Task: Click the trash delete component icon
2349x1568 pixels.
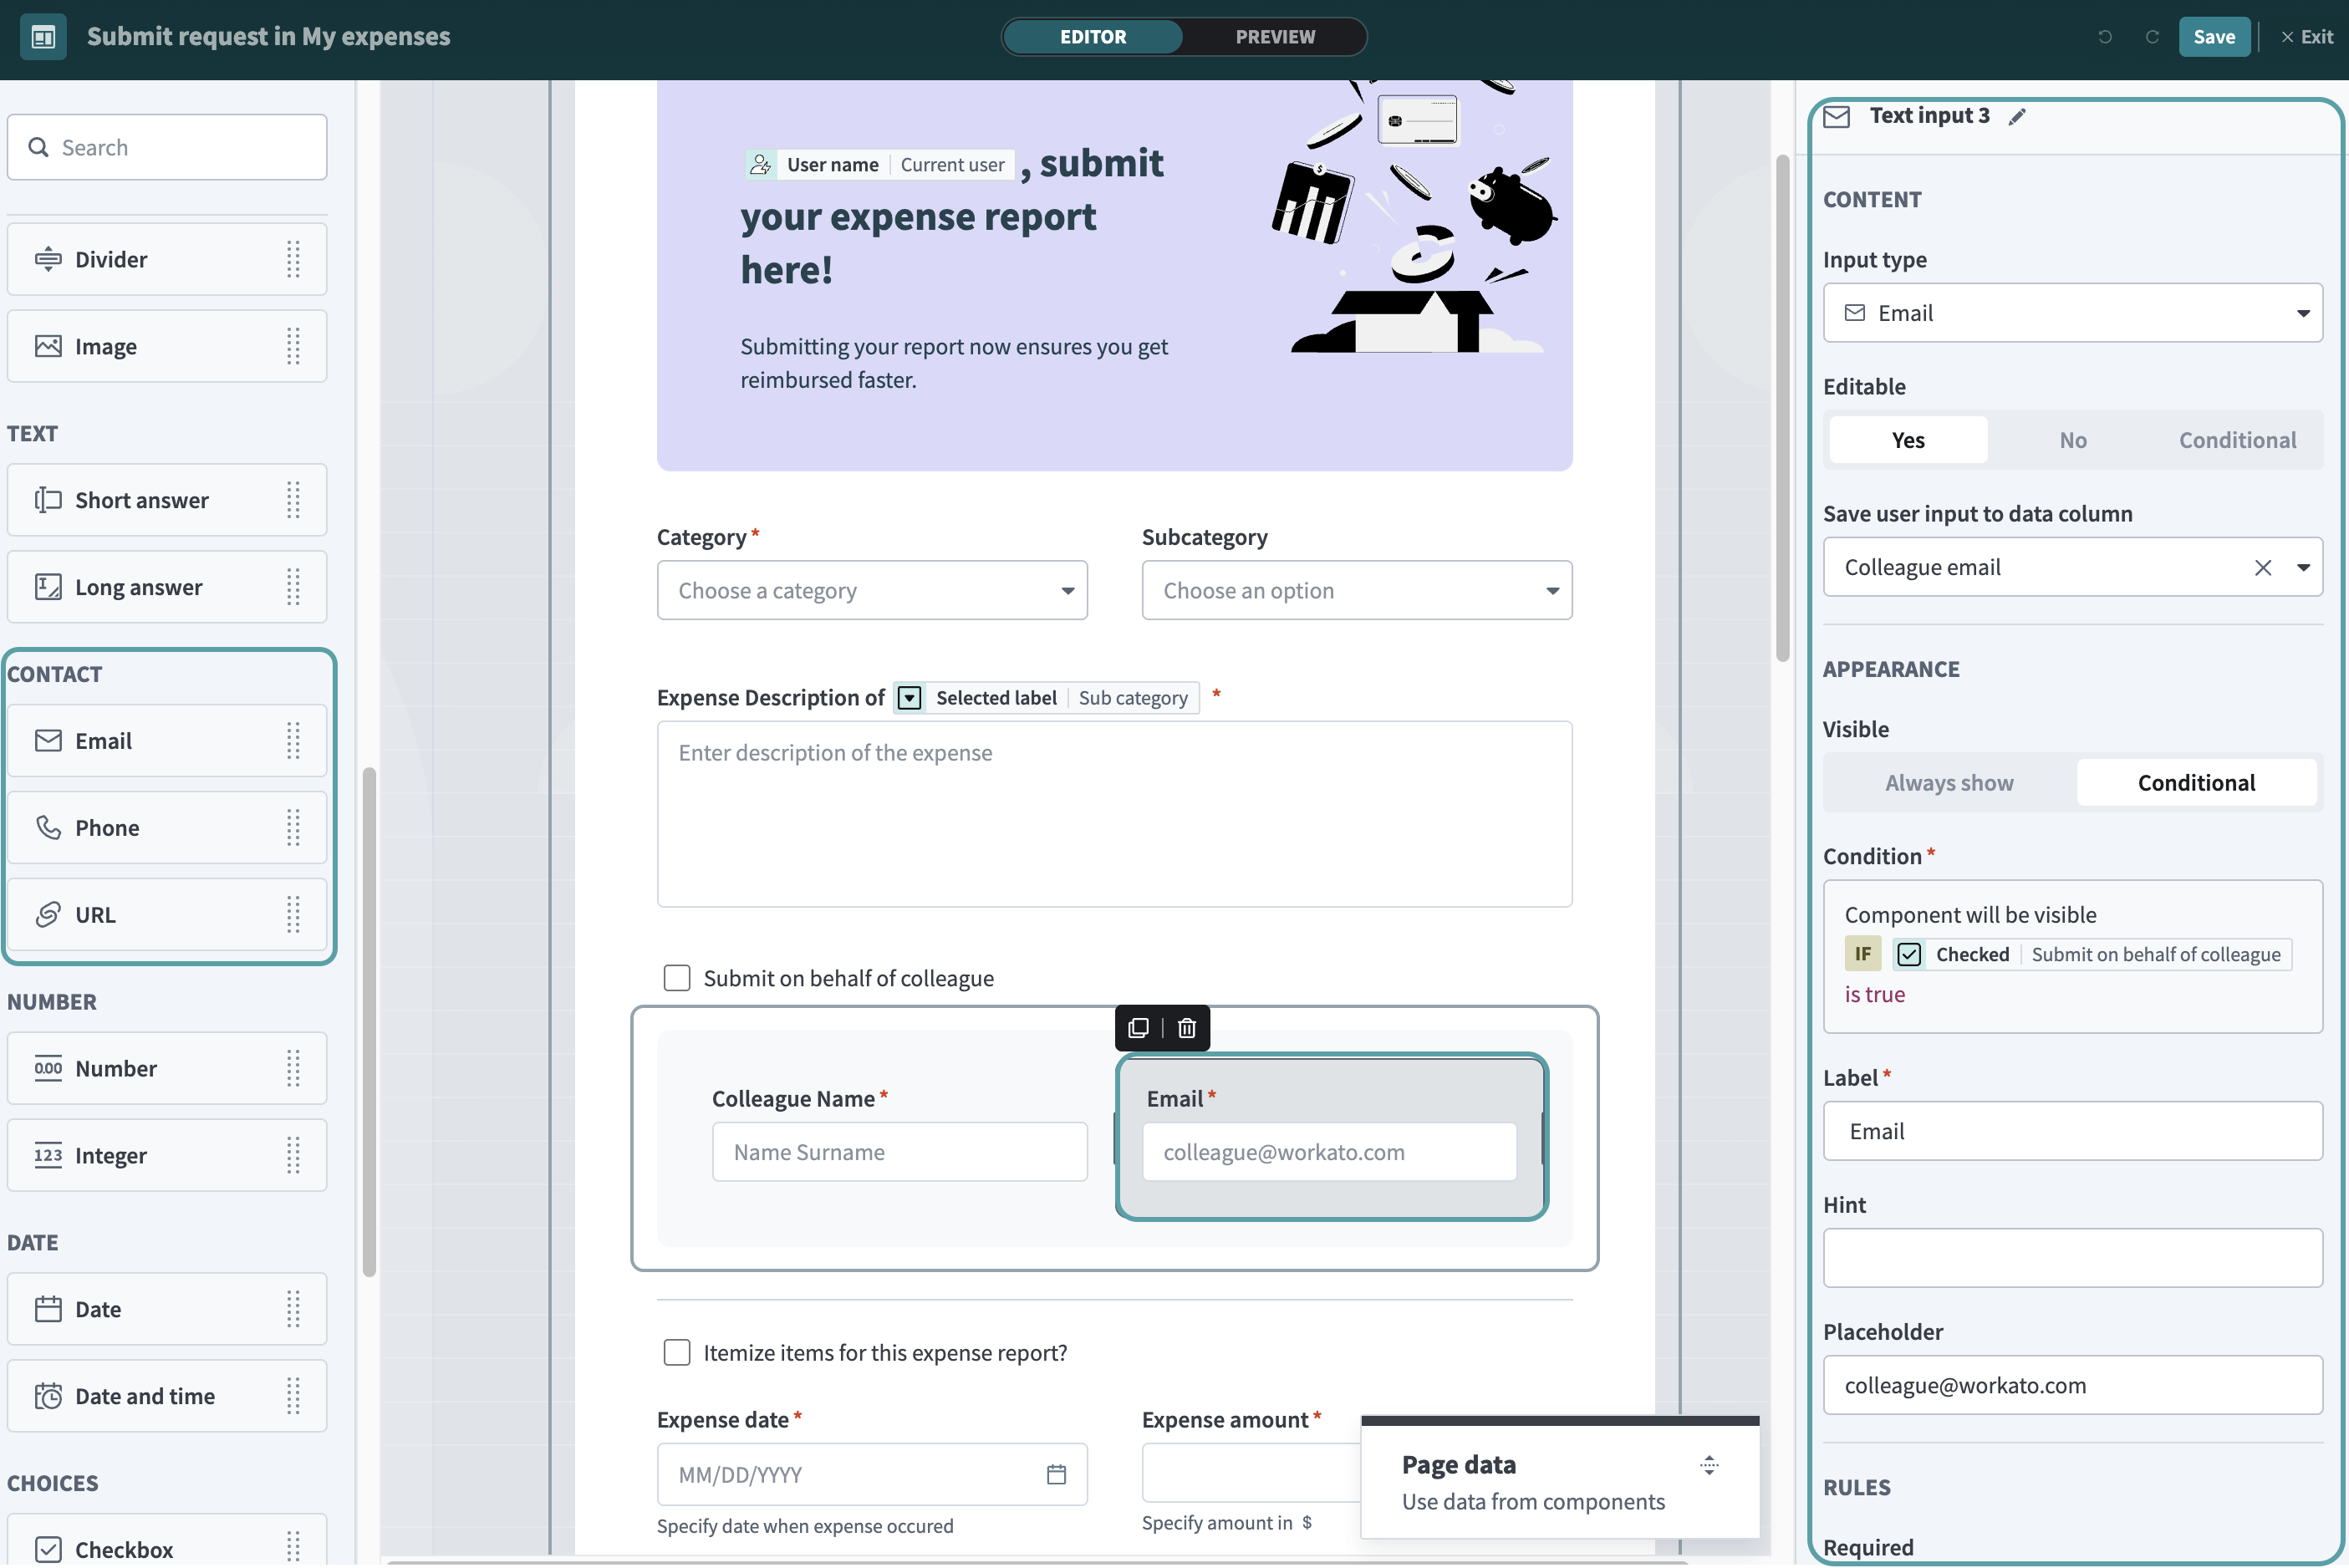Action: (x=1187, y=1028)
